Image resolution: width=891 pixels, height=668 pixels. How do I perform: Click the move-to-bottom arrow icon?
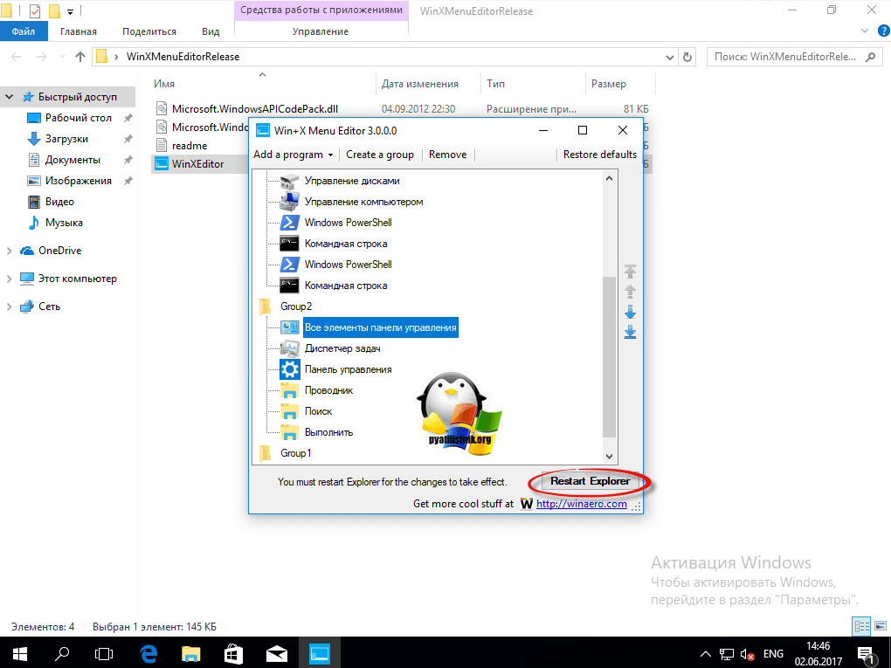point(630,332)
